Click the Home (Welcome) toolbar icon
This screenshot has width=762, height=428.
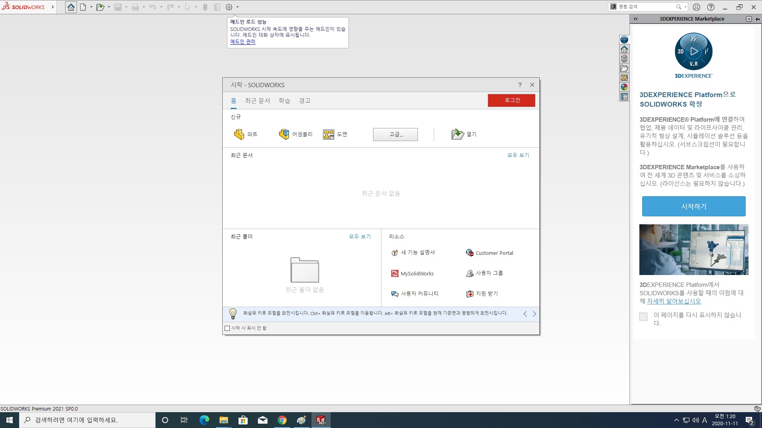point(71,7)
